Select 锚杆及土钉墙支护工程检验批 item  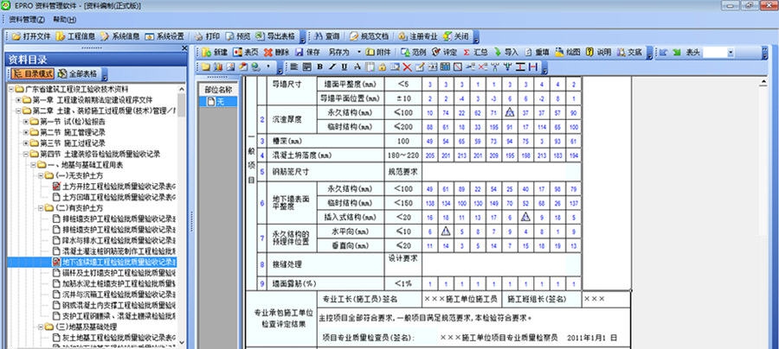point(114,273)
